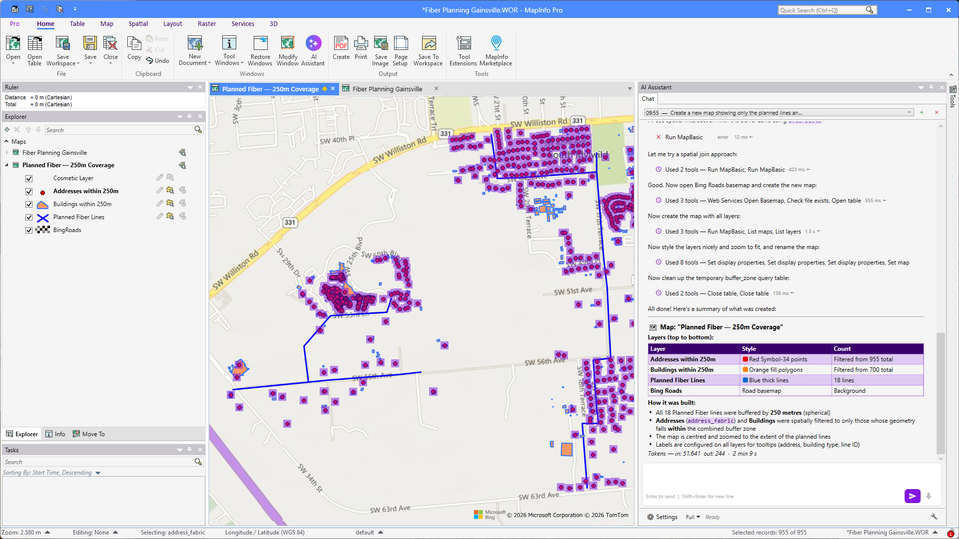Open Tool Extensions

tap(464, 51)
